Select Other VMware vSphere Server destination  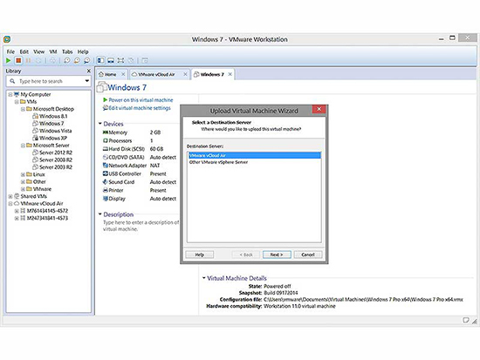click(254, 162)
